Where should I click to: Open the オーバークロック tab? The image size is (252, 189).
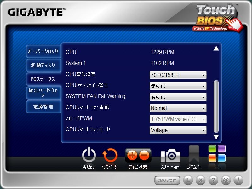click(43, 51)
